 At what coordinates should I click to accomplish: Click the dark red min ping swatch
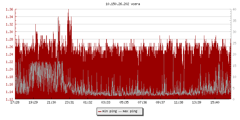(x=100, y=111)
